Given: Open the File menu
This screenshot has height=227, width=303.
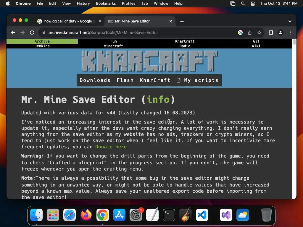Looking at the screenshot, I should [x=40, y=4].
